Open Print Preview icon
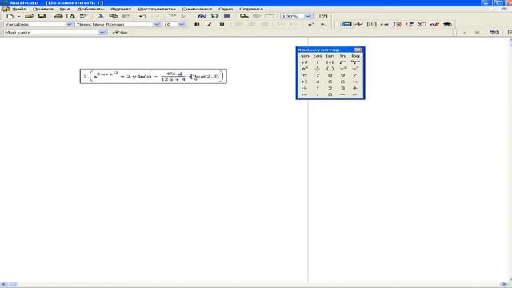The width and height of the screenshot is (512, 288). (71, 16)
